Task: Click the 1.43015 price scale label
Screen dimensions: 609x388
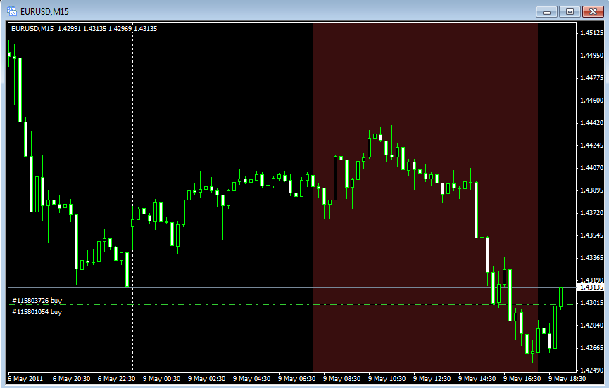Action: tap(592, 303)
